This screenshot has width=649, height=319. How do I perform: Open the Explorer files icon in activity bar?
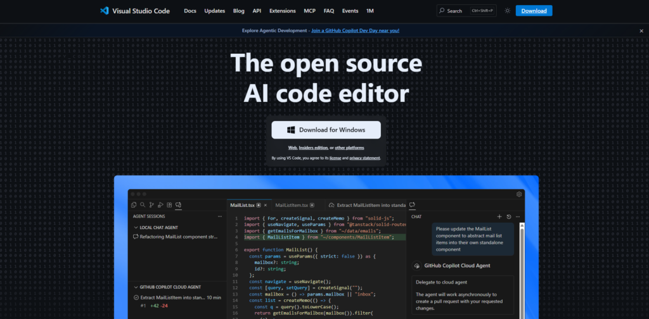click(134, 205)
